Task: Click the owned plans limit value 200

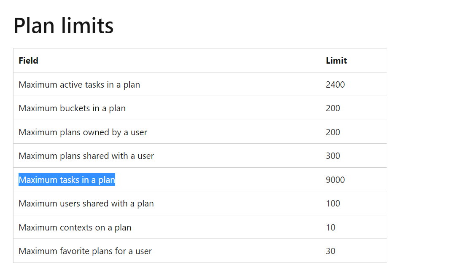Action: [333, 132]
